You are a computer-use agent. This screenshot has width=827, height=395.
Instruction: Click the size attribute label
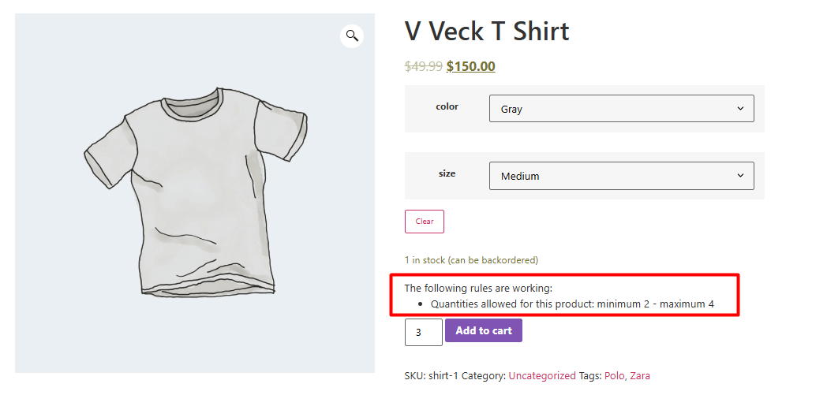(447, 173)
